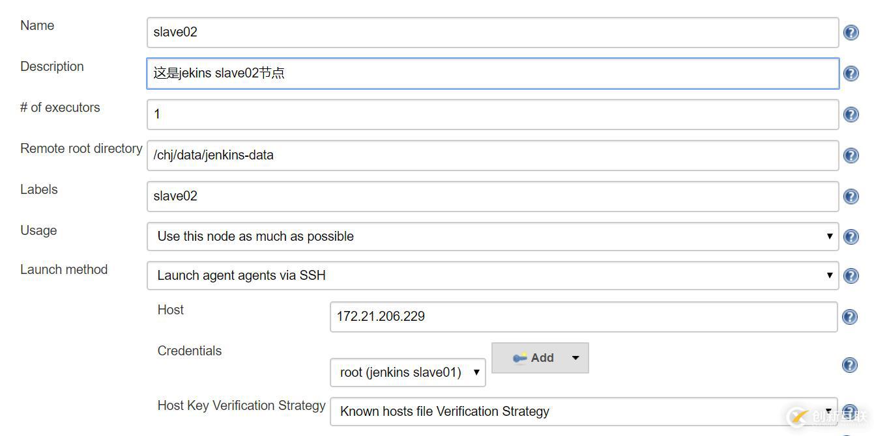
Task: Click arrow on Add credentials button
Action: 575,358
